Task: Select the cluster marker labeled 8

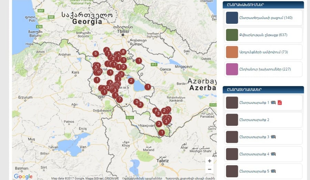Action: pyautogui.click(x=123, y=52)
